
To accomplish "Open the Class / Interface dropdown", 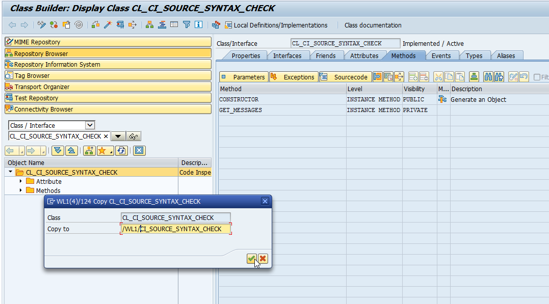I will [x=90, y=125].
